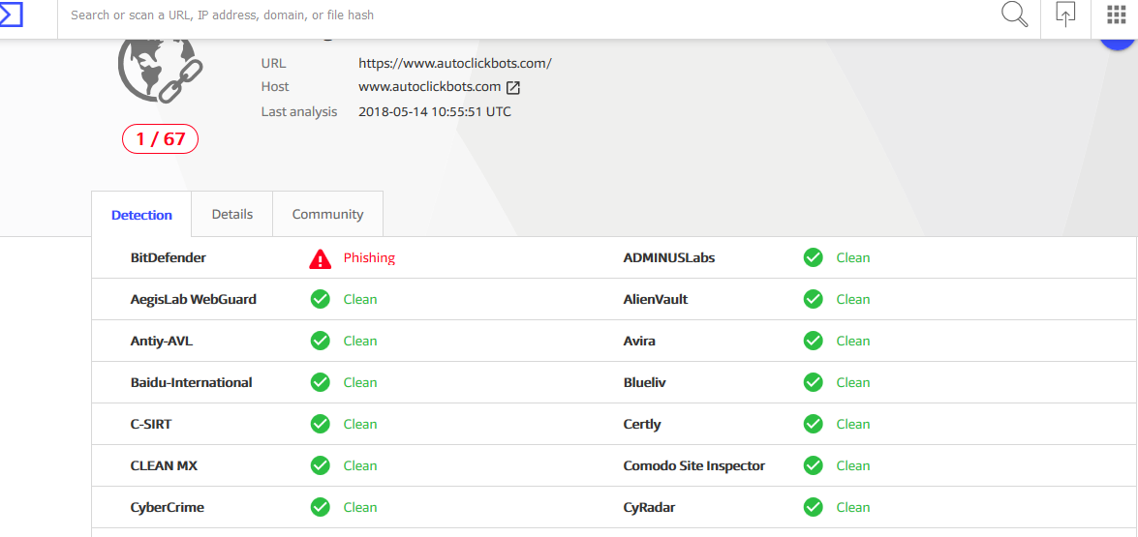The image size is (1138, 537).
Task: Click the Certly engine name
Action: click(642, 424)
